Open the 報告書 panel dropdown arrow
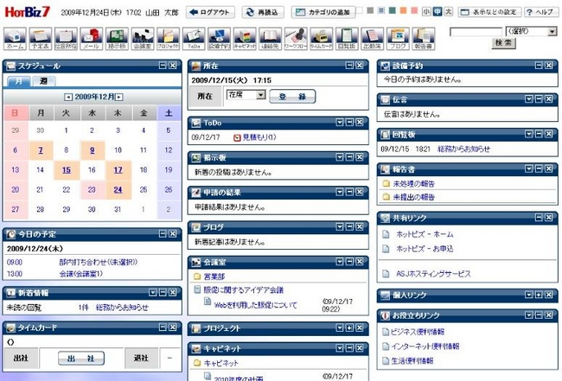This screenshot has height=381, width=562. pos(528,168)
